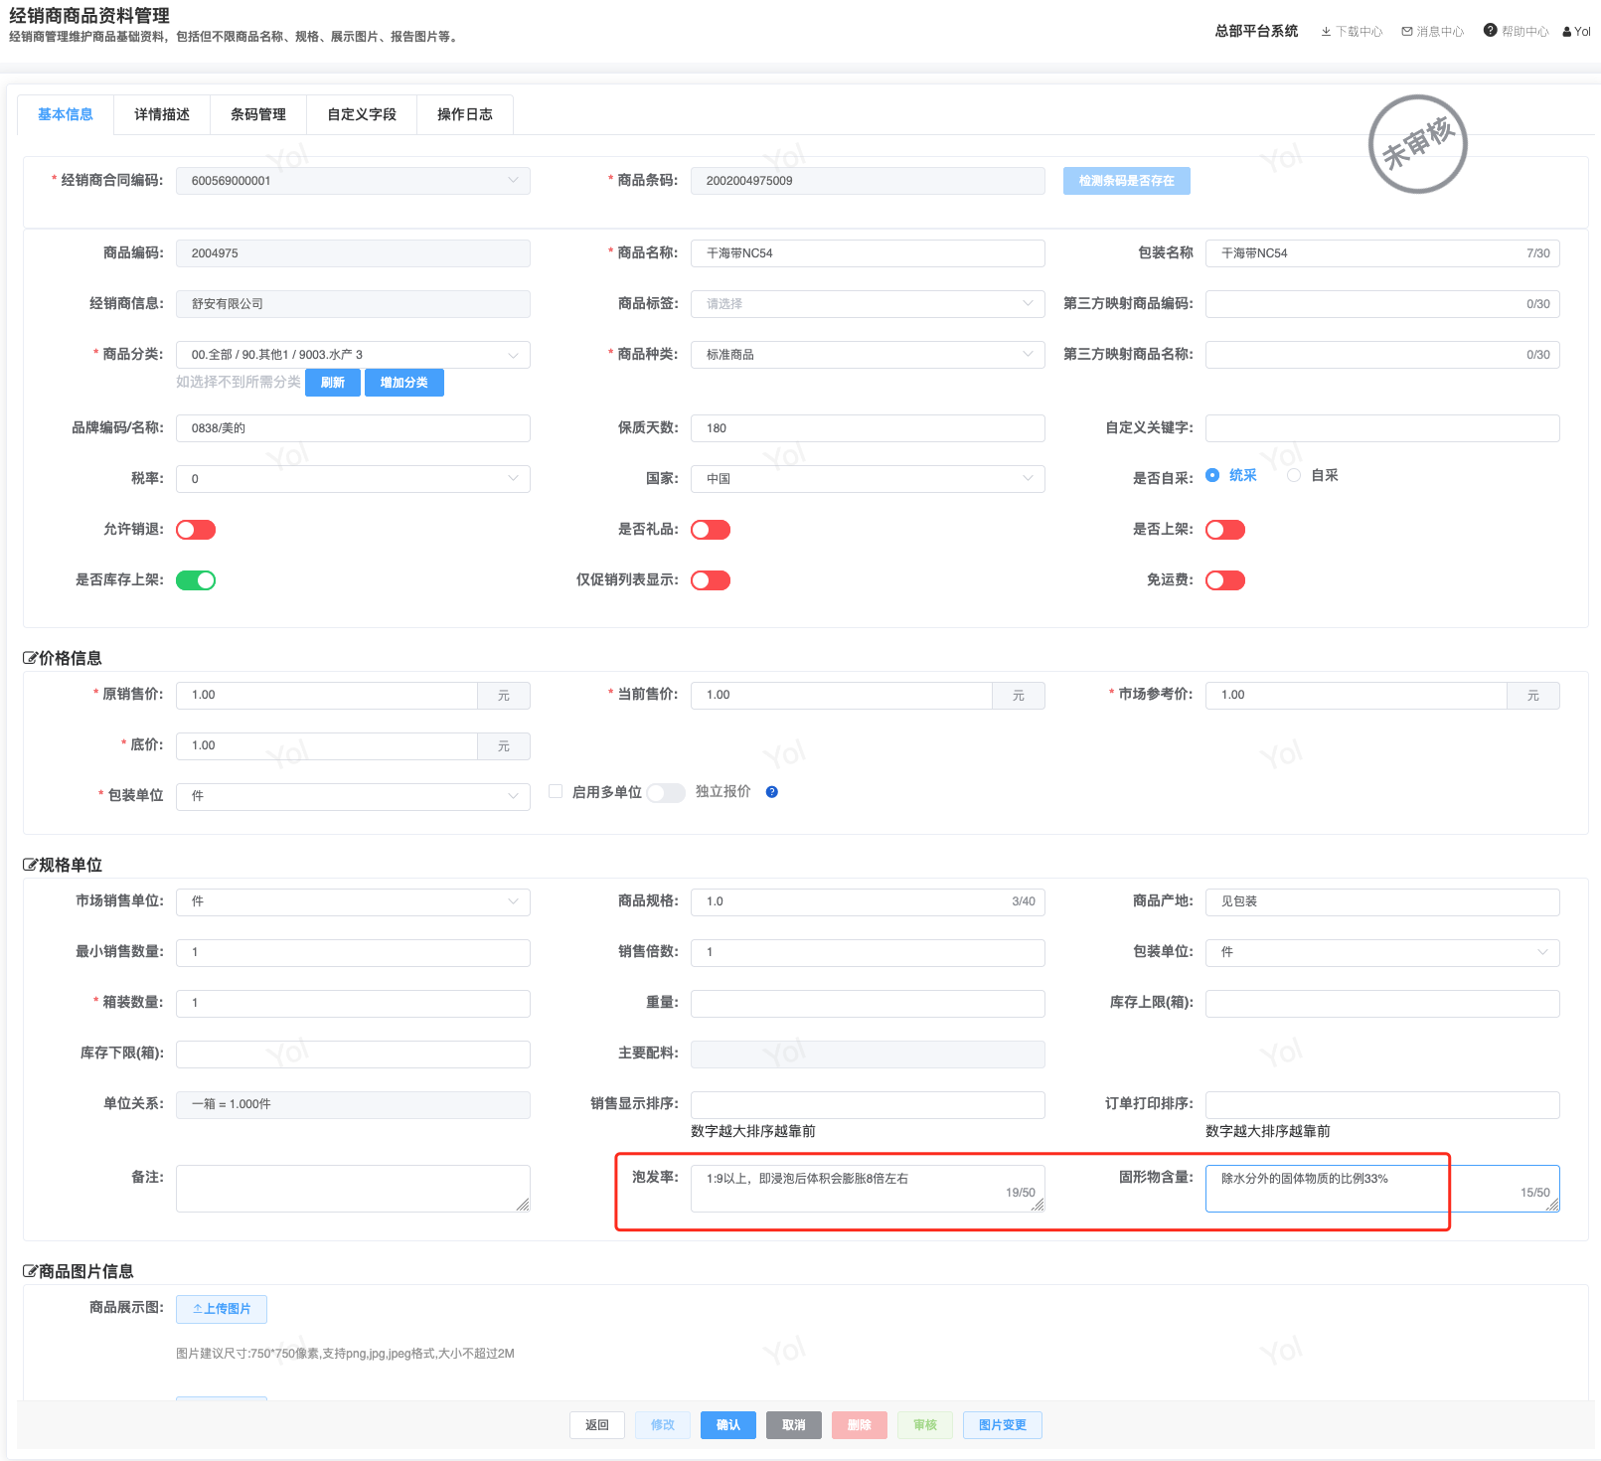The height and width of the screenshot is (1461, 1601).
Task: Click the 审核 button
Action: click(925, 1425)
